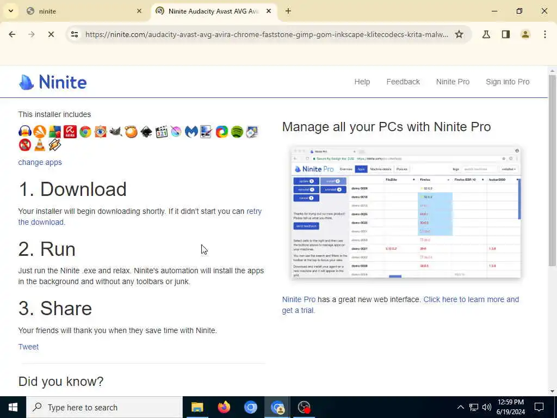This screenshot has width=557, height=418.
Task: Click the black Inkscape icon
Action: point(146,132)
